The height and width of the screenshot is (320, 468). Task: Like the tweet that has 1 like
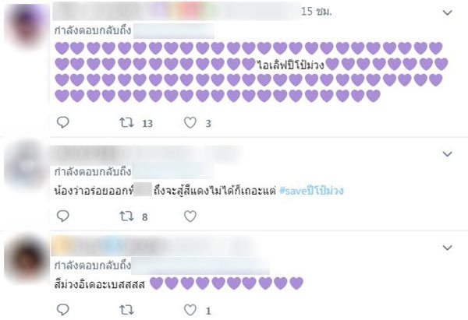pos(191,310)
